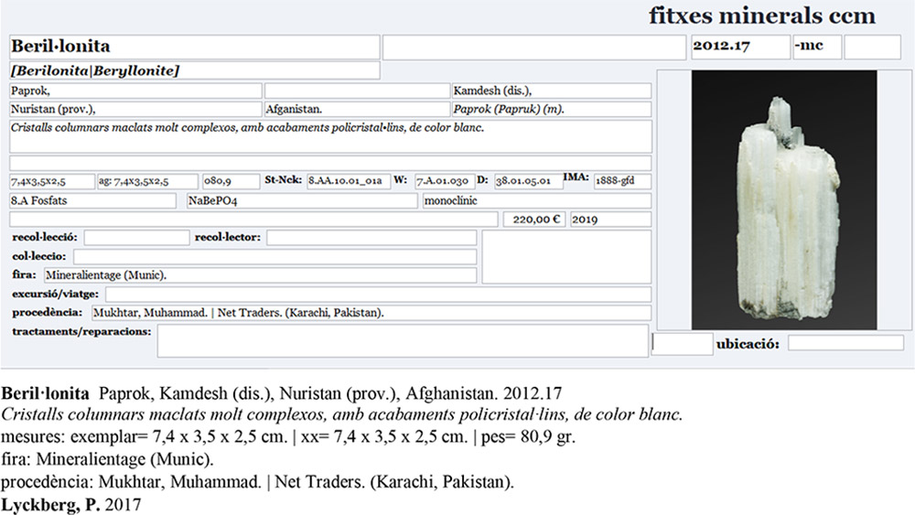Click the price field '220,00 €'
Image resolution: width=915 pixels, height=515 pixels.
point(534,220)
